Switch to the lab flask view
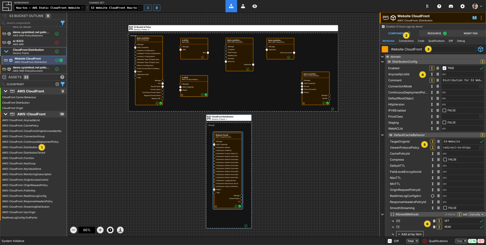This screenshot has width=486, height=245. (x=243, y=6)
